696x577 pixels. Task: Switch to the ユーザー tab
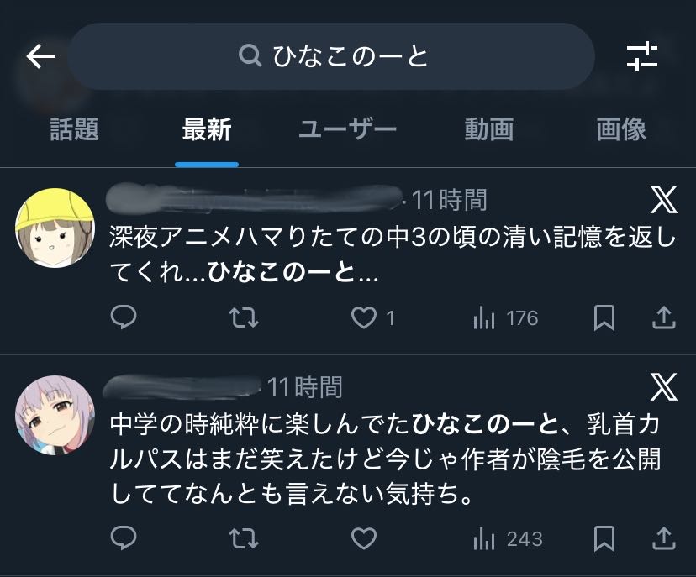tap(347, 129)
